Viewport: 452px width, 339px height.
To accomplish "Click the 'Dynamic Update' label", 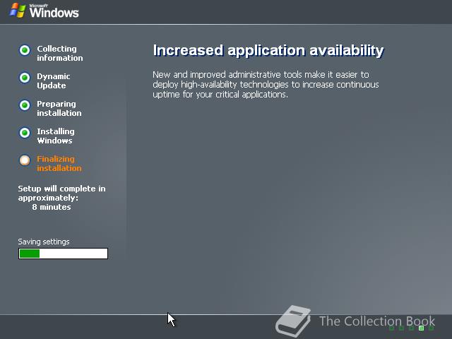I will (x=54, y=81).
